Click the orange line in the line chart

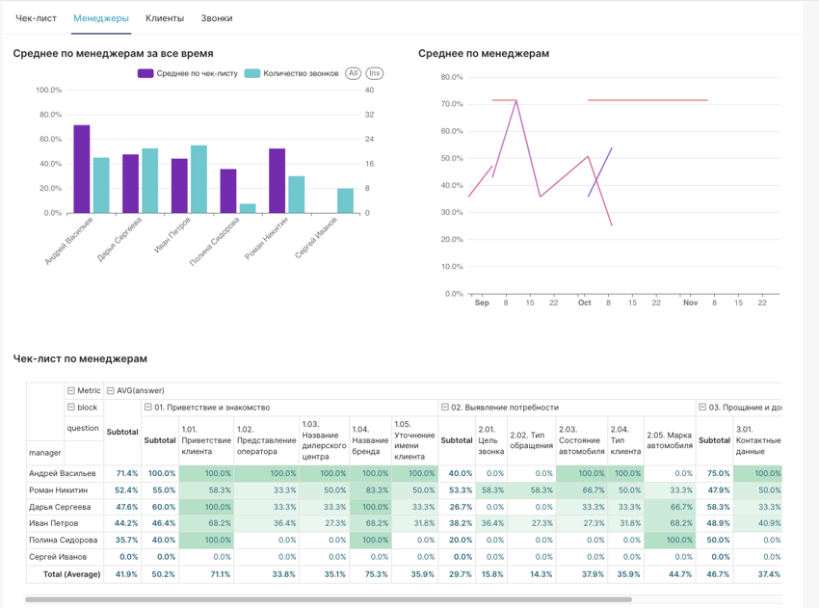click(x=646, y=100)
